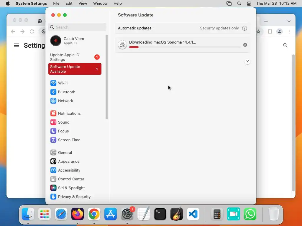Cancel the macOS Sonoma 14.4.1 download
The image size is (302, 226).
point(245,45)
